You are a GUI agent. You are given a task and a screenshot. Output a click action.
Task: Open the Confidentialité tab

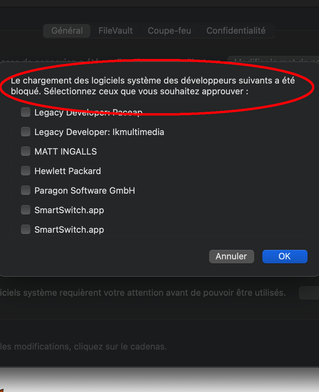click(236, 31)
